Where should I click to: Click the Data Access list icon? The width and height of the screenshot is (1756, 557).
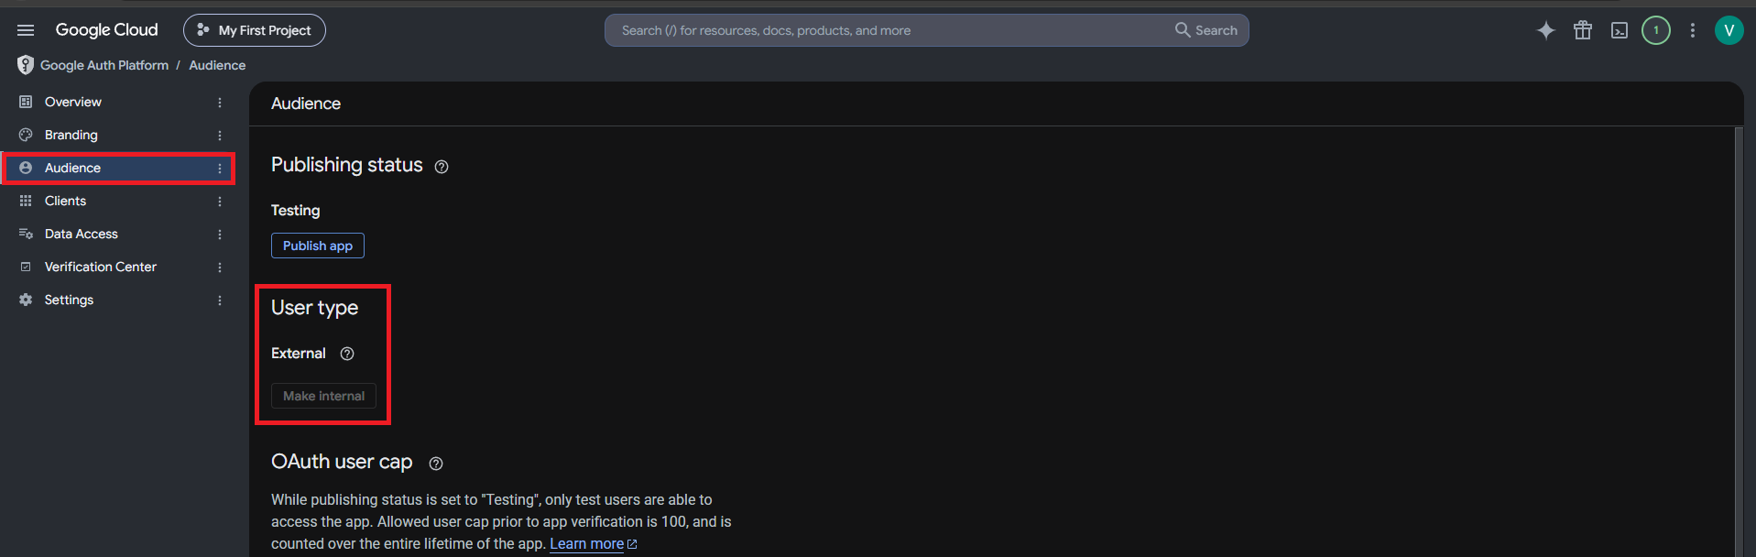coord(26,234)
